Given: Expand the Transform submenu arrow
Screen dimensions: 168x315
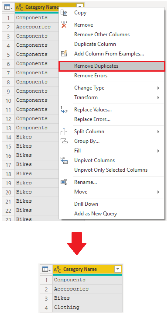Looking at the screenshot, I should (x=158, y=97).
